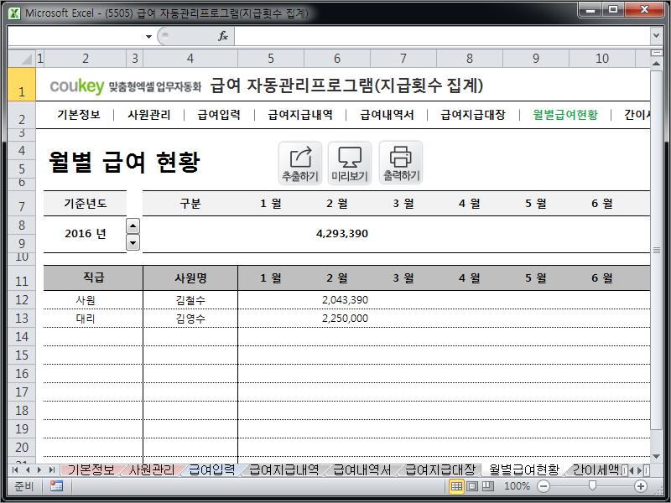Select the 급여입력 sheet tab
This screenshot has height=503, width=671.
[212, 470]
